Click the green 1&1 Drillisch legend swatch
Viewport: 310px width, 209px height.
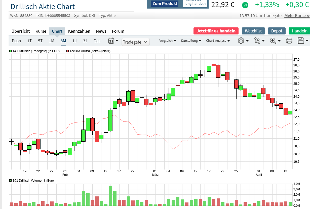point(10,51)
